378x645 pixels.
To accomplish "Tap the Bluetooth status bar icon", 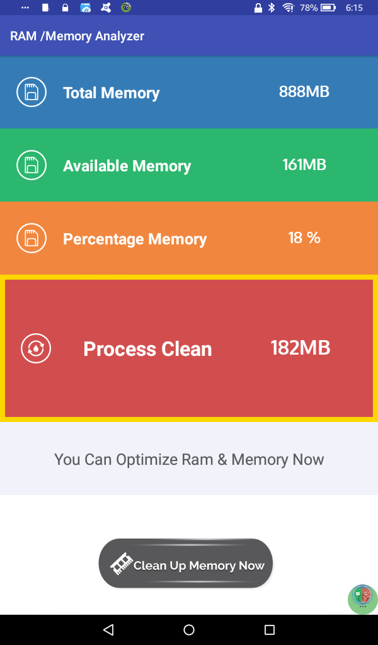I will [272, 8].
